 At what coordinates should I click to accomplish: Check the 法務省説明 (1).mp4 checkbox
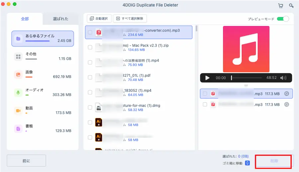pyautogui.click(x=90, y=62)
